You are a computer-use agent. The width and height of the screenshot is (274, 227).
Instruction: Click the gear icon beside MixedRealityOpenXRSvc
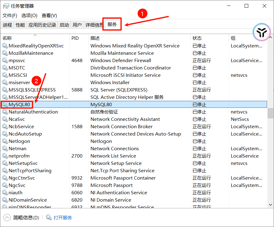coord(5,46)
